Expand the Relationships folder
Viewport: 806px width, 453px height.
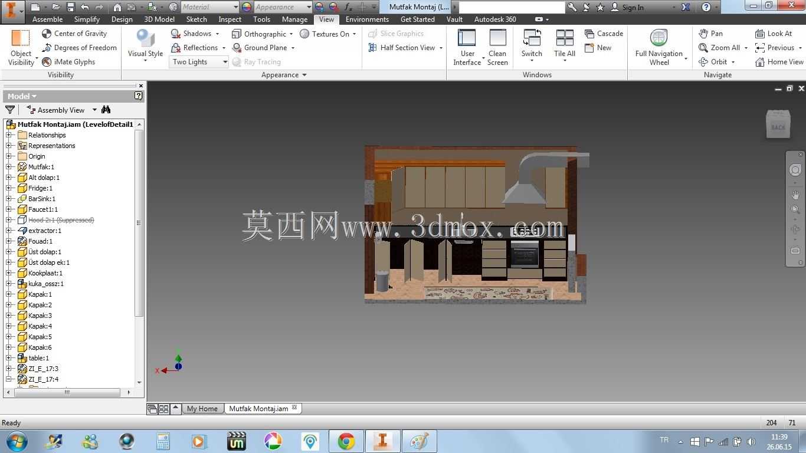[x=9, y=135]
